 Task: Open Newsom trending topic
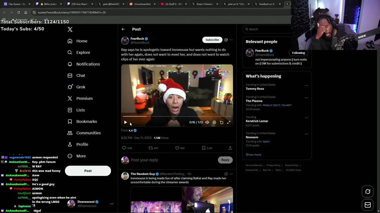[x=252, y=137]
